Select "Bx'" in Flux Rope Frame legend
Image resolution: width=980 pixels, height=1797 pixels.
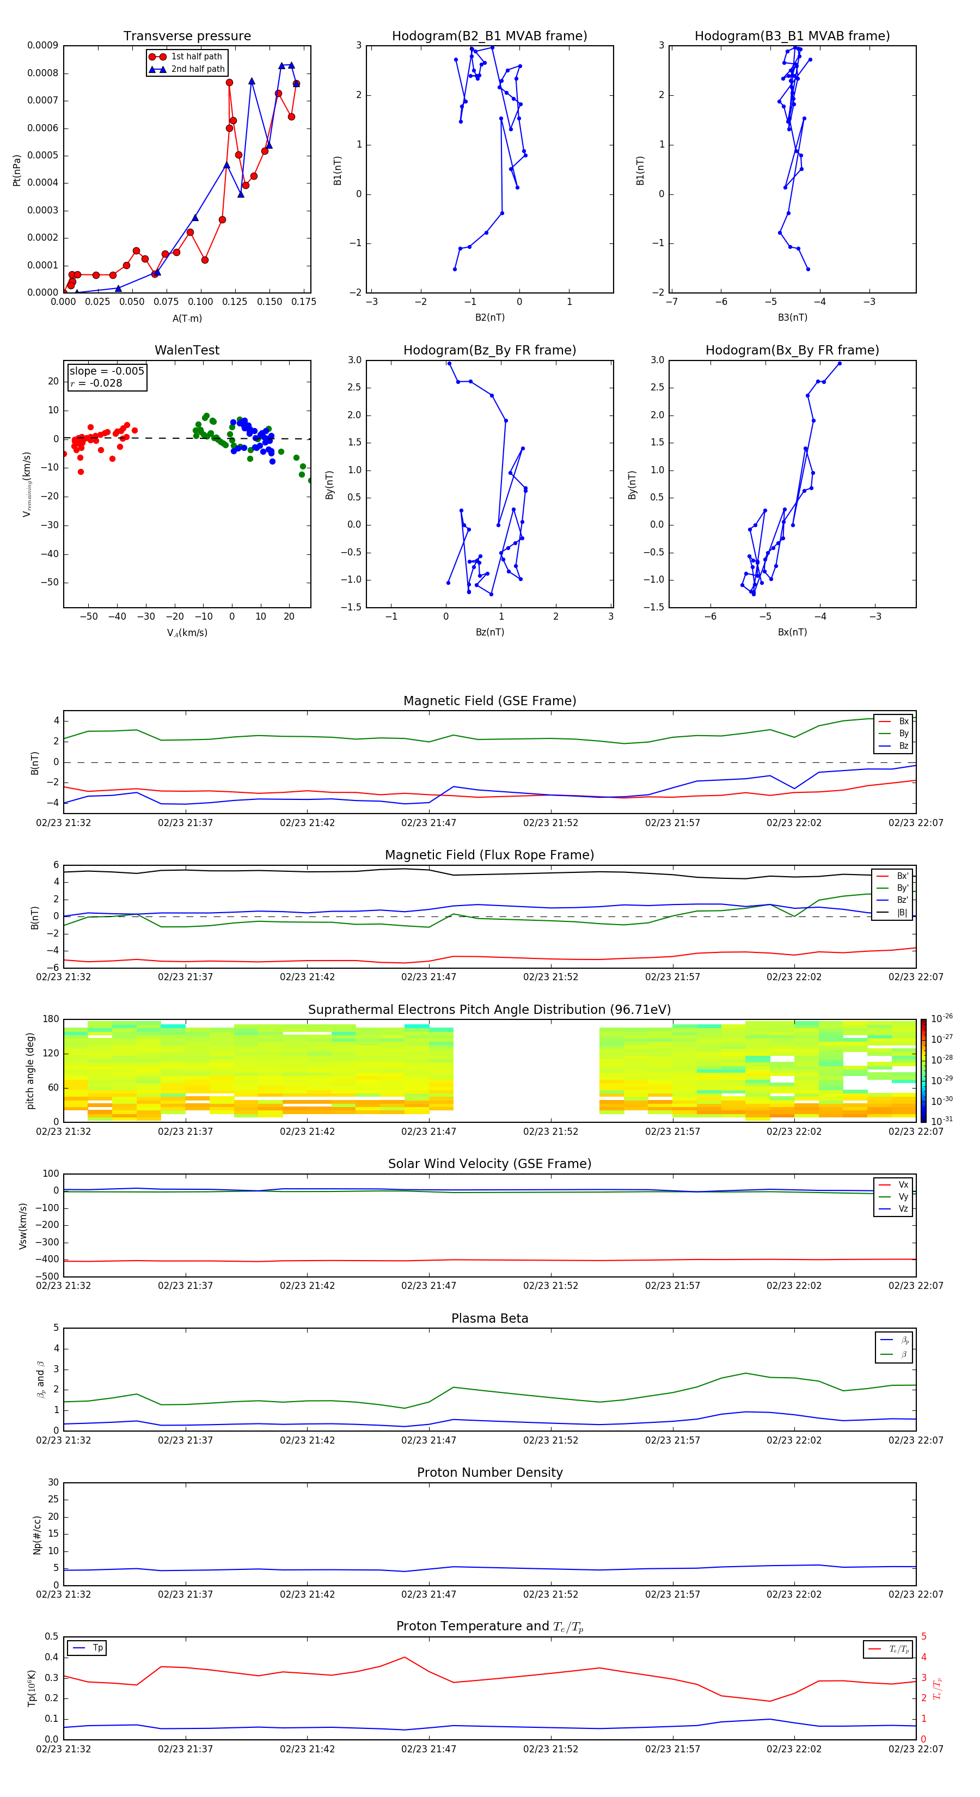click(x=893, y=876)
